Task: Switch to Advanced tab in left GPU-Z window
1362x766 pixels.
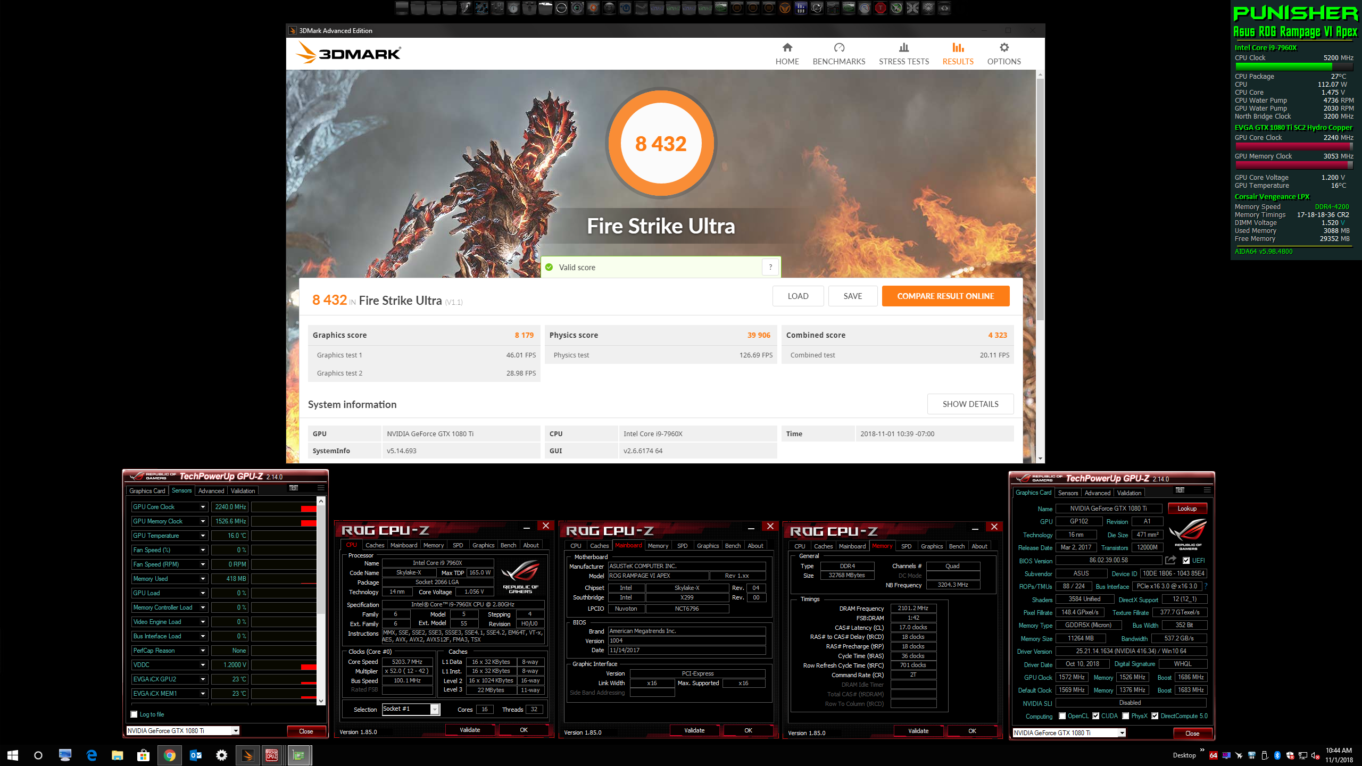Action: [x=211, y=491]
